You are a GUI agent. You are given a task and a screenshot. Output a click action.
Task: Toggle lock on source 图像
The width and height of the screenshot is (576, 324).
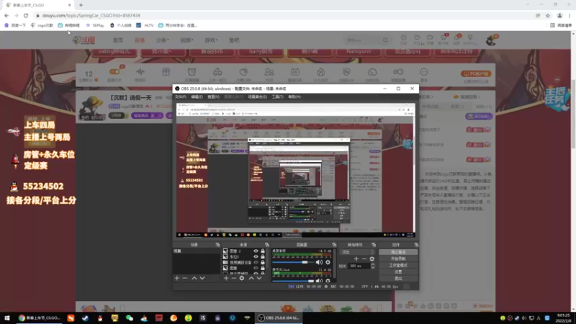(x=263, y=268)
